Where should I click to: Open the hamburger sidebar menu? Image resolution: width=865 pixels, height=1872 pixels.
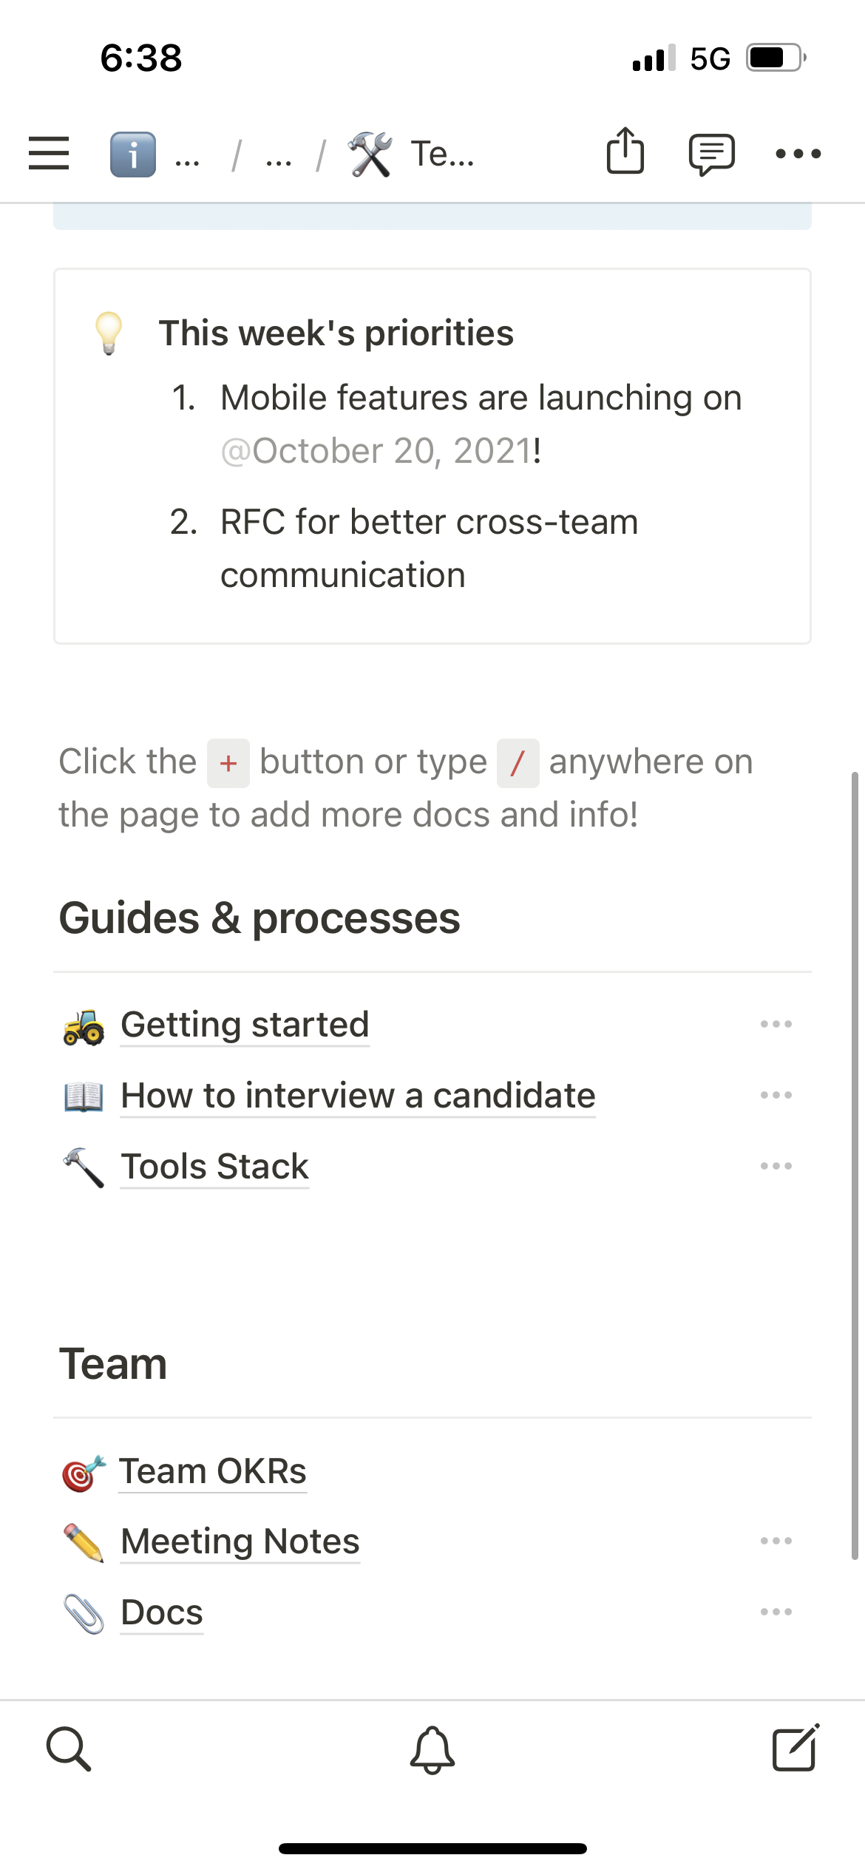tap(49, 154)
